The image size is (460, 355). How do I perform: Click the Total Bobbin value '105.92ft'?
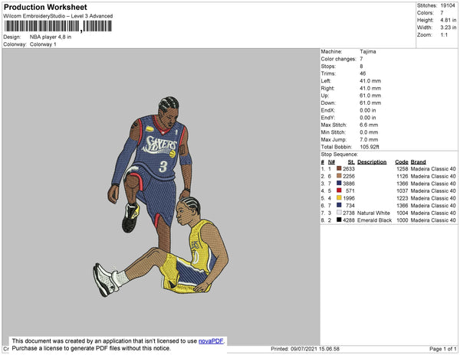coord(370,147)
